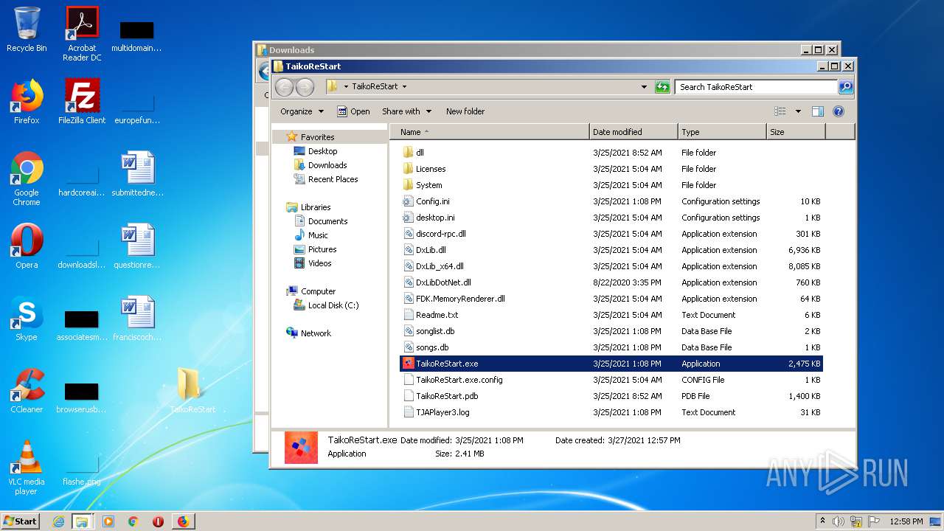Click Windows Explorer taskbar button

82,521
